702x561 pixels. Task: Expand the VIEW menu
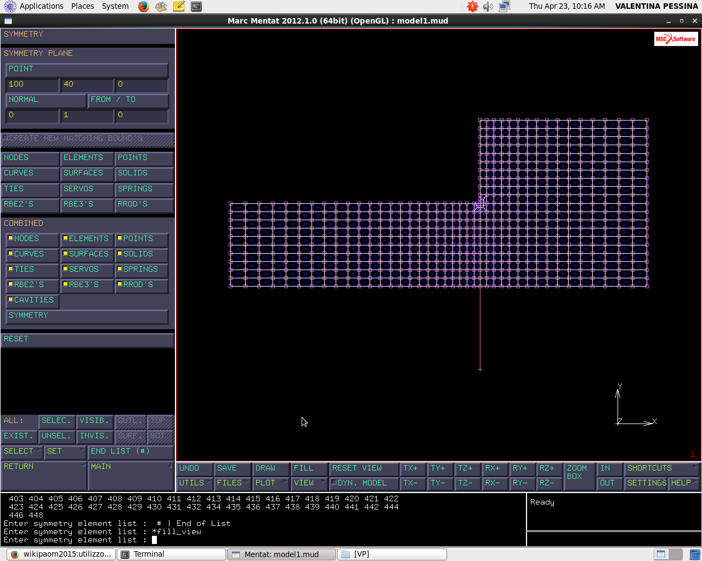(x=309, y=483)
